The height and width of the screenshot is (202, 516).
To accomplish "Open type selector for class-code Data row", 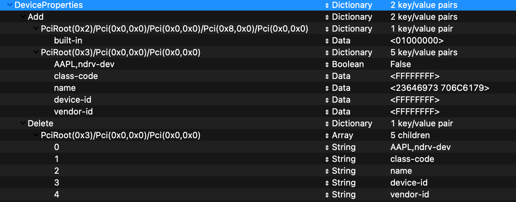I will pyautogui.click(x=327, y=76).
